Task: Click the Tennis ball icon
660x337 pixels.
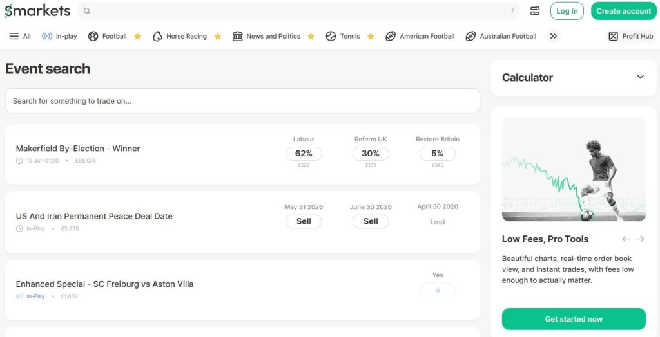Action: 331,36
